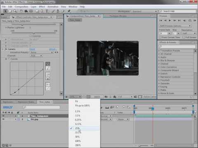Open the Channel RGB dropdown
198x148 pixels.
pos(36,55)
